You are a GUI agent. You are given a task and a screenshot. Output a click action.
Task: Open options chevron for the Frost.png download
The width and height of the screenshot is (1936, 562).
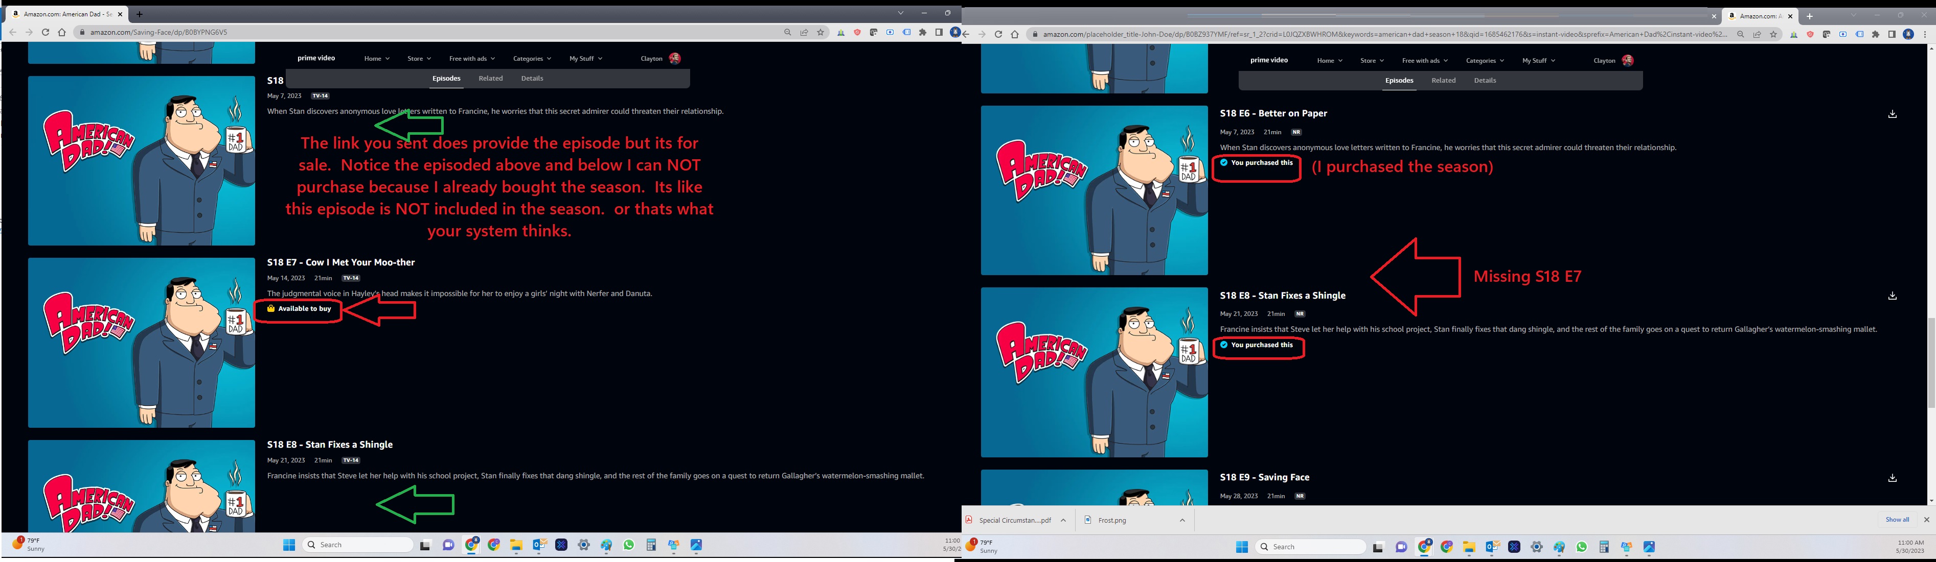click(1182, 520)
